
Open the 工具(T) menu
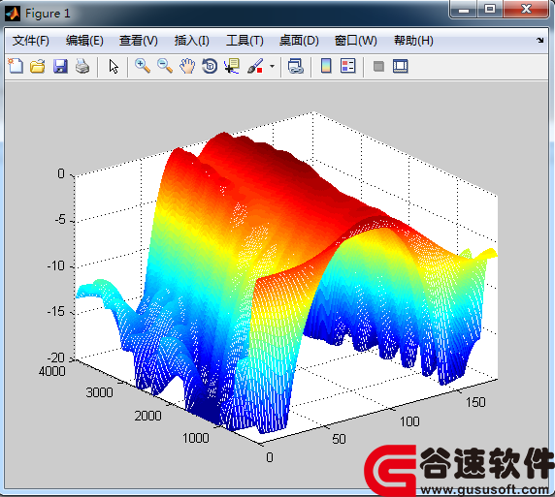click(245, 41)
